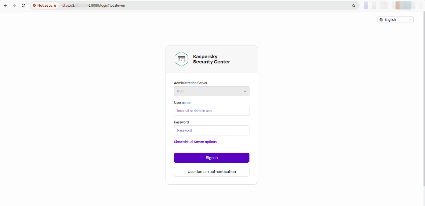
Task: Open the Administration Server KSC dropdown
Action: pyautogui.click(x=211, y=91)
